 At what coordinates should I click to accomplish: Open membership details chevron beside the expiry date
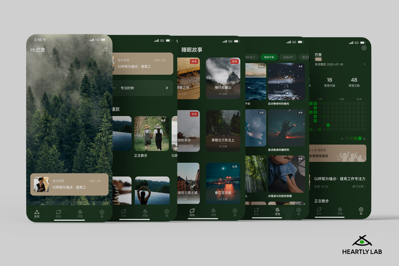coord(364,64)
